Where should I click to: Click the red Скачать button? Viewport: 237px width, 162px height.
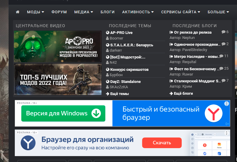click(x=162, y=143)
